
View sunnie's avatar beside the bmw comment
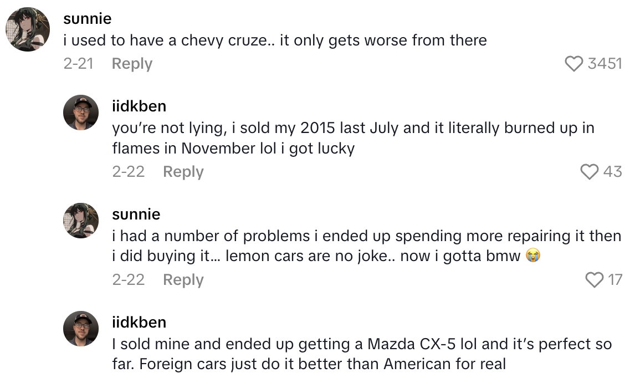81,220
